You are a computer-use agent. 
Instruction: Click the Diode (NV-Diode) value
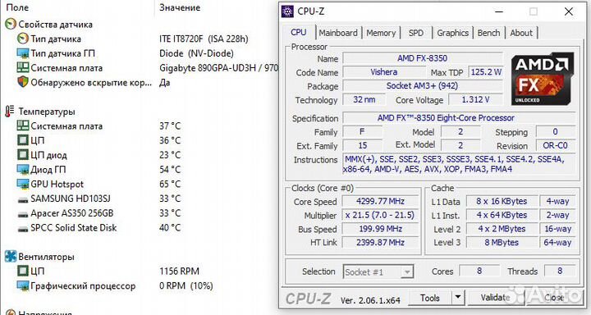pos(196,53)
